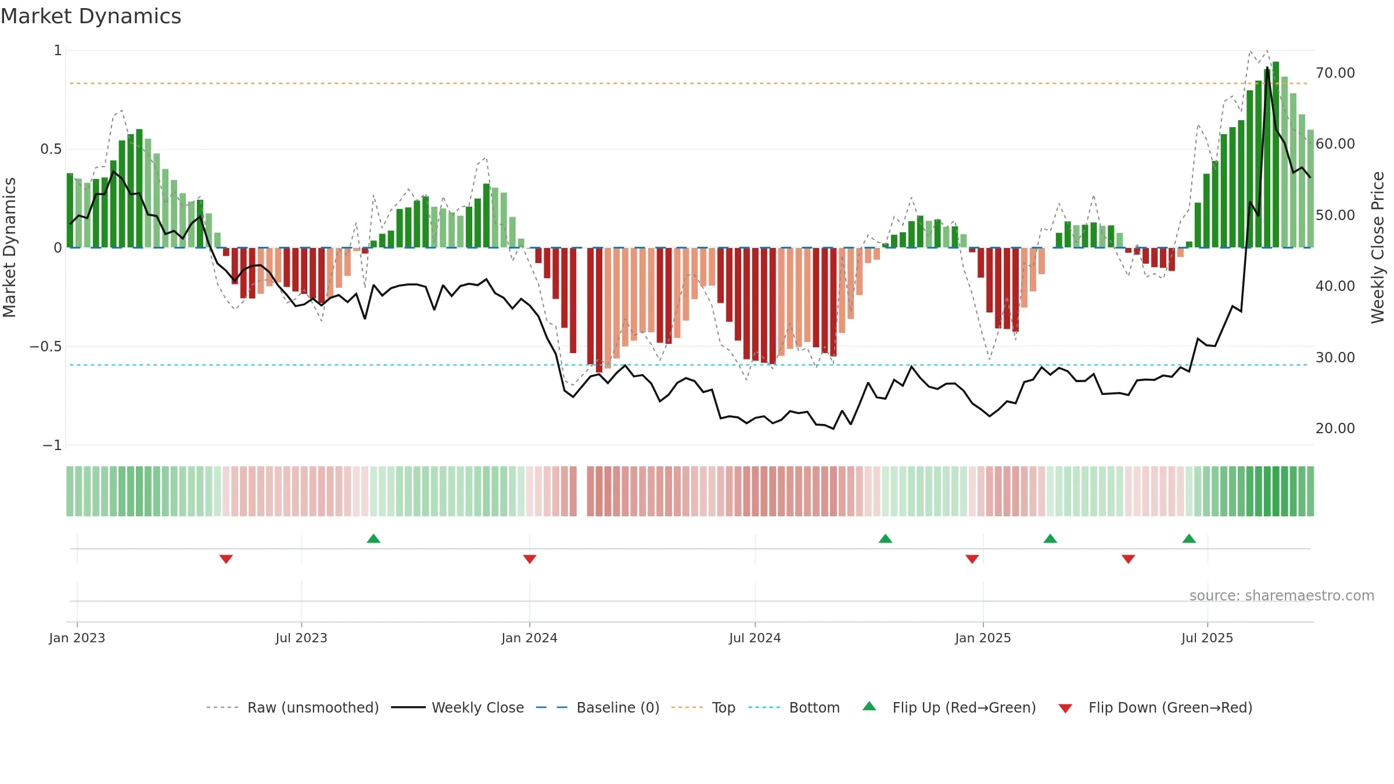The height and width of the screenshot is (784, 1394).
Task: Click the Jan 2025 x-axis label
Action: click(983, 638)
